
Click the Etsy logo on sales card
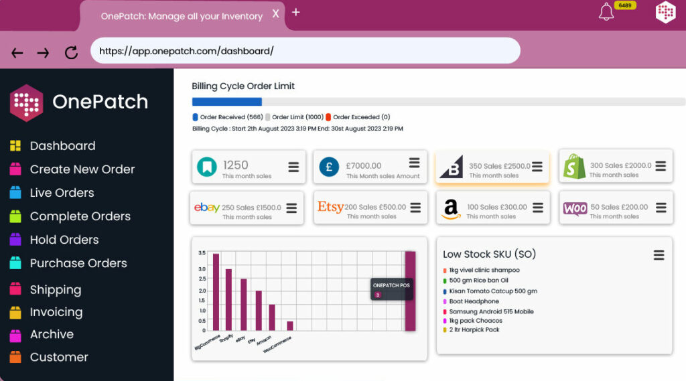coord(330,208)
